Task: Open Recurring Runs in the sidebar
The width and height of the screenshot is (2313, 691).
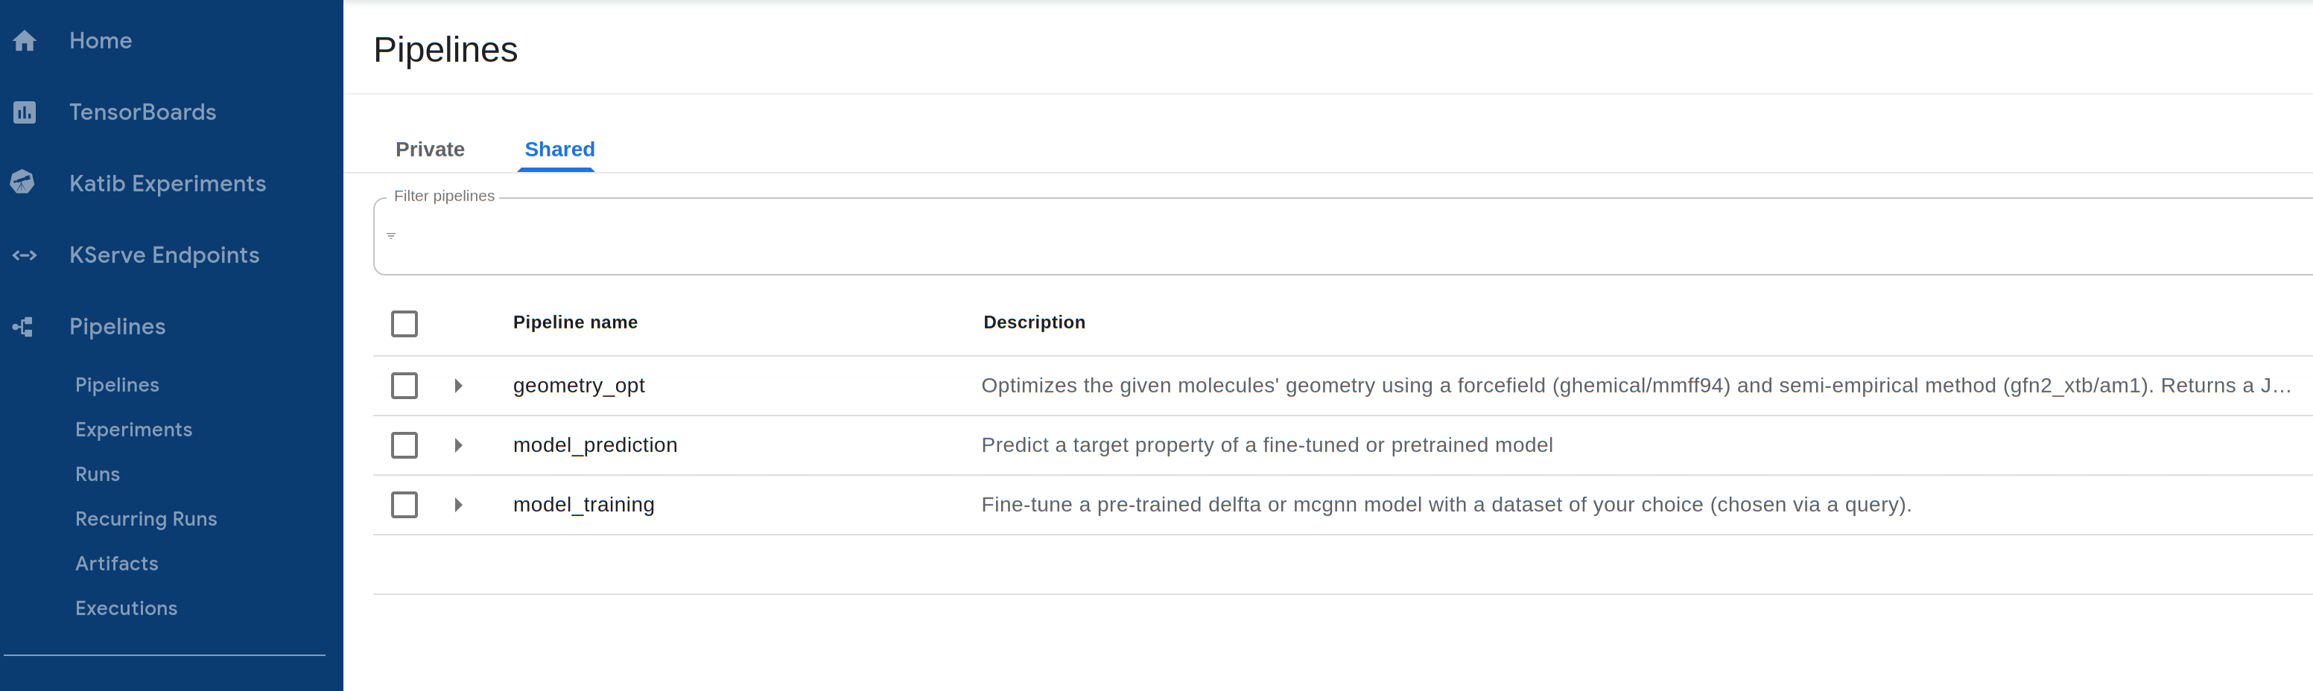Action: pos(146,519)
